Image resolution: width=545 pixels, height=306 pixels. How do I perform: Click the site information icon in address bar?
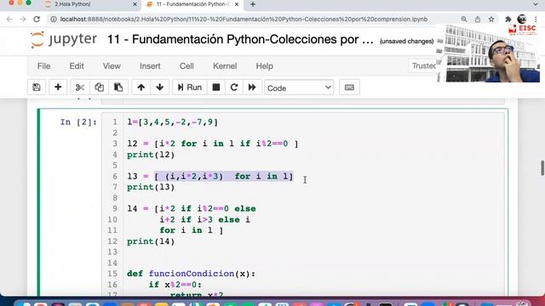click(x=54, y=19)
